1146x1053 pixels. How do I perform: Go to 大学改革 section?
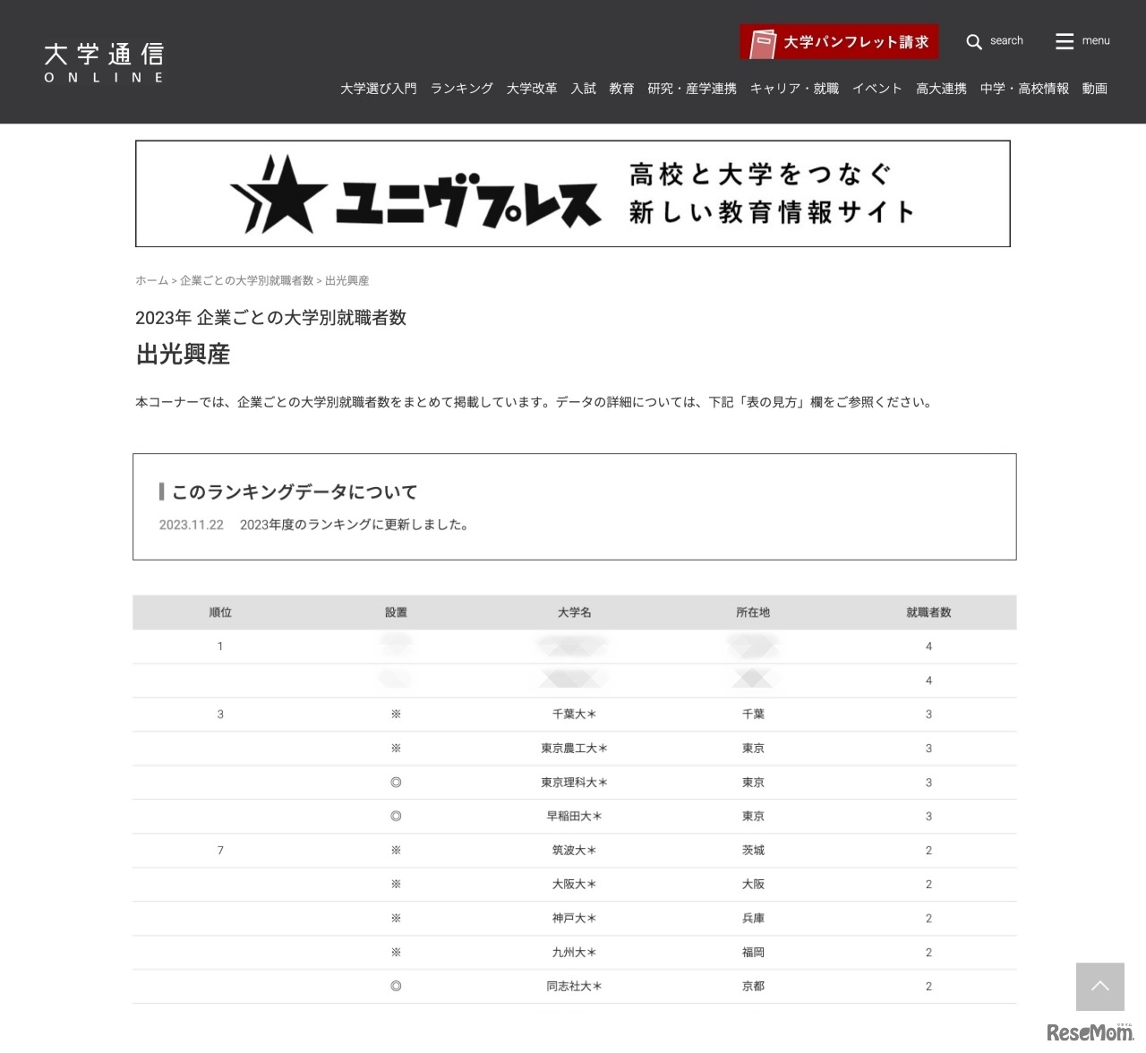click(x=532, y=89)
